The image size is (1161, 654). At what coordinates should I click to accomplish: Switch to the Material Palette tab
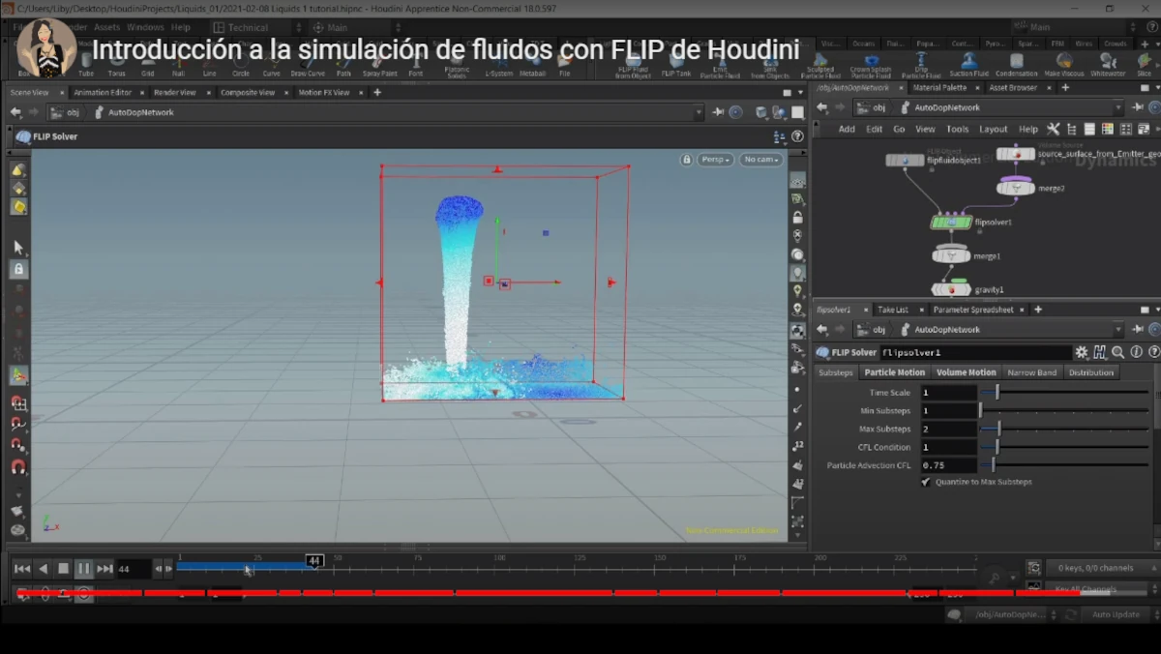pyautogui.click(x=939, y=88)
